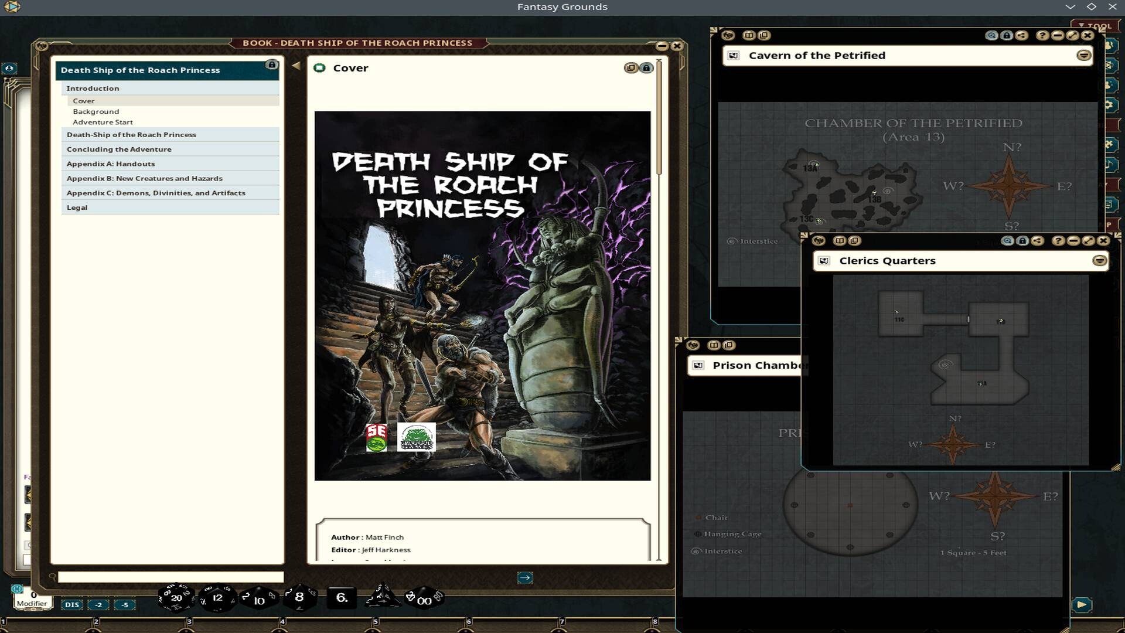Expand the Death-Ship of the Roach Princess chapter
The image size is (1125, 633).
(x=131, y=135)
